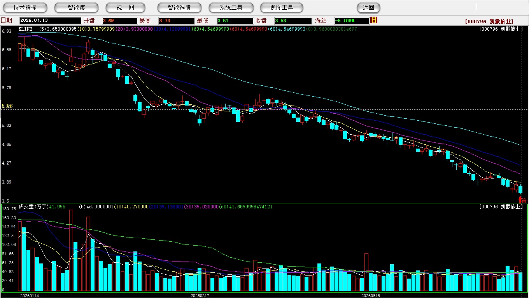
Task: Click the 3.89 price axis label
Action: click(x=7, y=182)
